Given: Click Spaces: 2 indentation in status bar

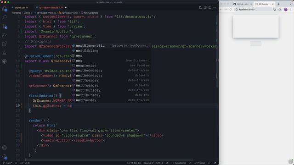Looking at the screenshot, I should tap(148, 163).
